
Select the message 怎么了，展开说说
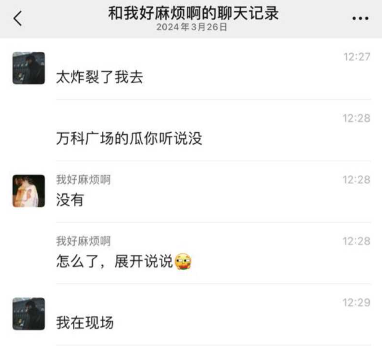(124, 261)
